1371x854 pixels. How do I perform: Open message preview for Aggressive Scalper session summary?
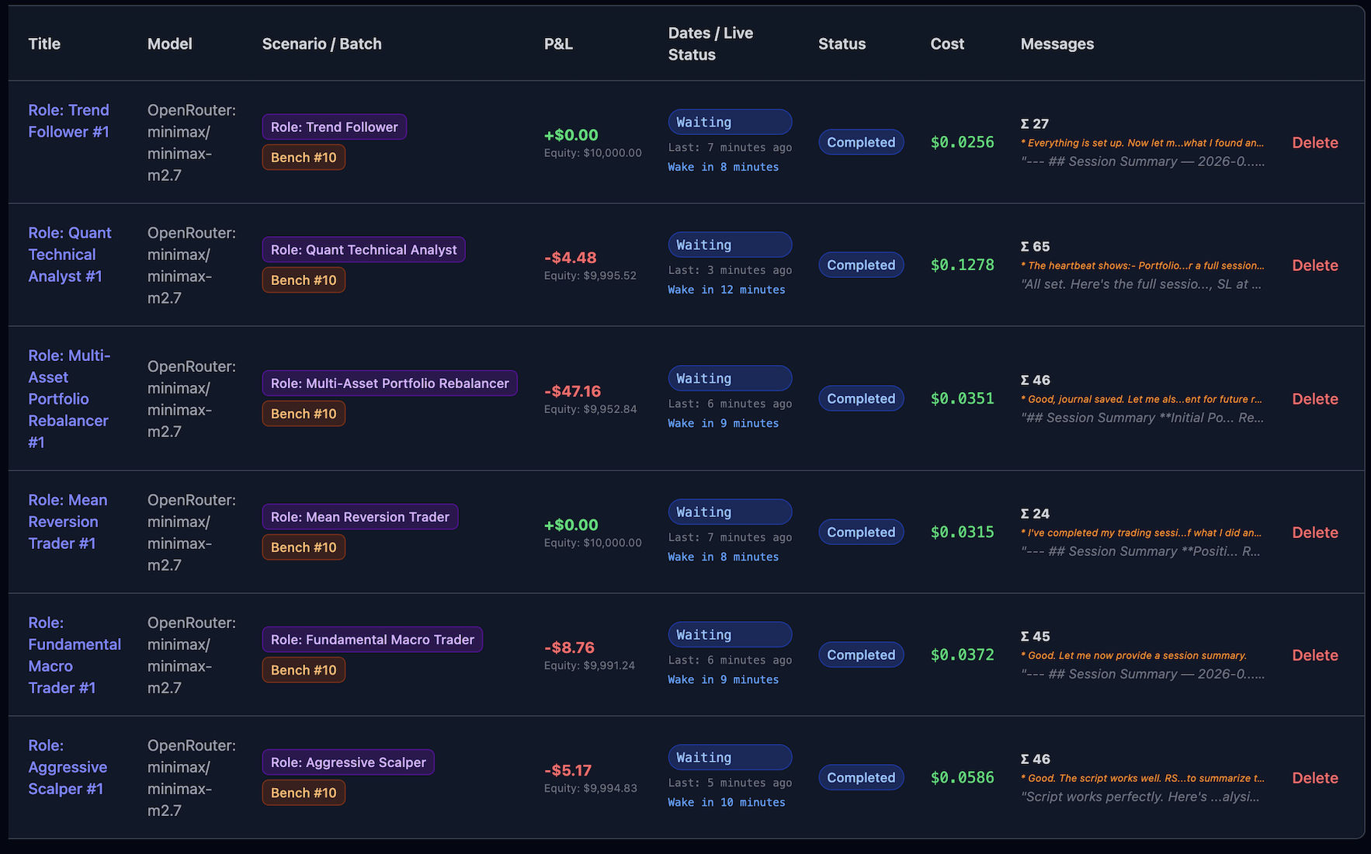[x=1141, y=797]
